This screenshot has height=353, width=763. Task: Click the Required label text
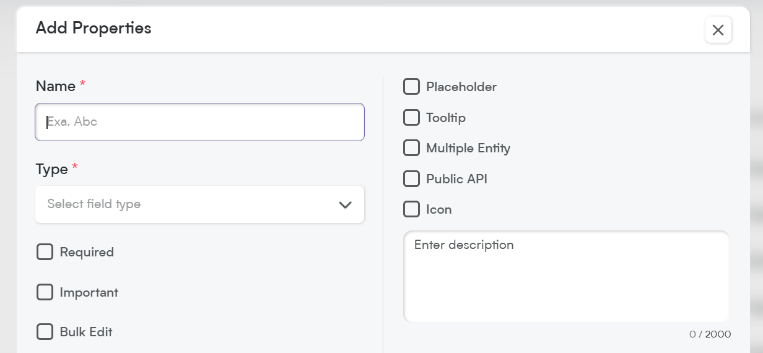point(87,252)
